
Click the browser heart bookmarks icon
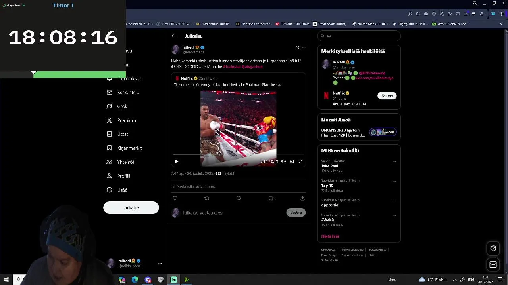pyautogui.click(x=458, y=14)
